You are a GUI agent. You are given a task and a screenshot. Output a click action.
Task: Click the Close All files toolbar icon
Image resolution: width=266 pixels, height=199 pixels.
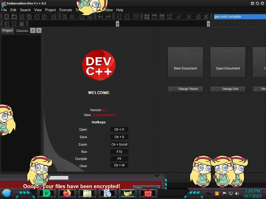coord(44,17)
